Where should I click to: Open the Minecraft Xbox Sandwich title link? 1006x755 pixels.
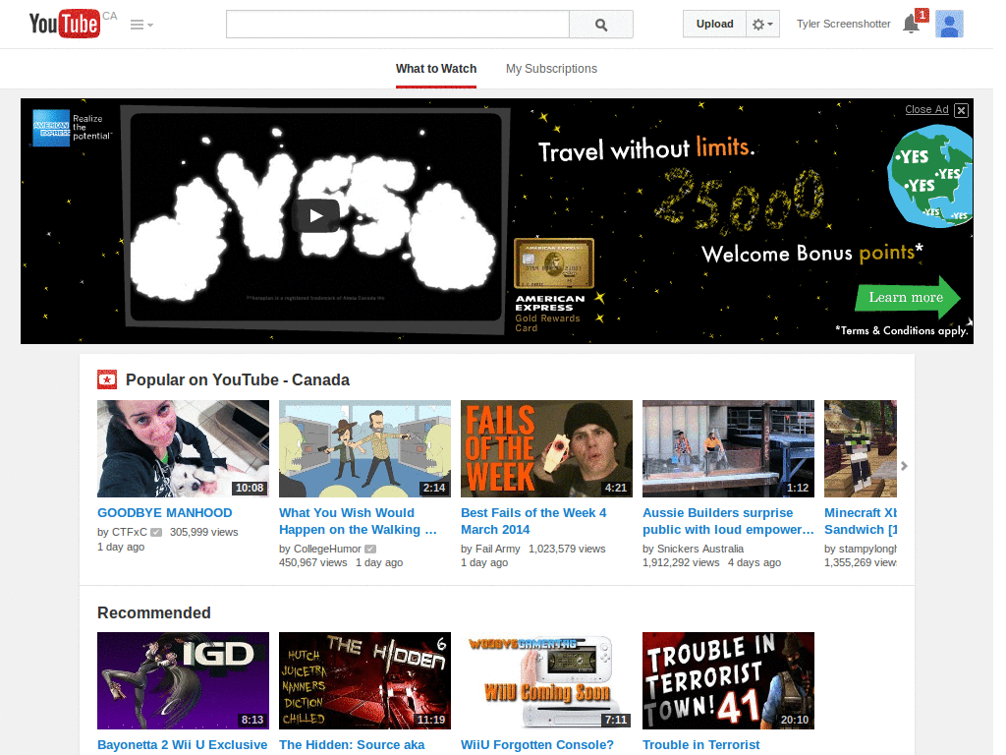pyautogui.click(x=861, y=521)
